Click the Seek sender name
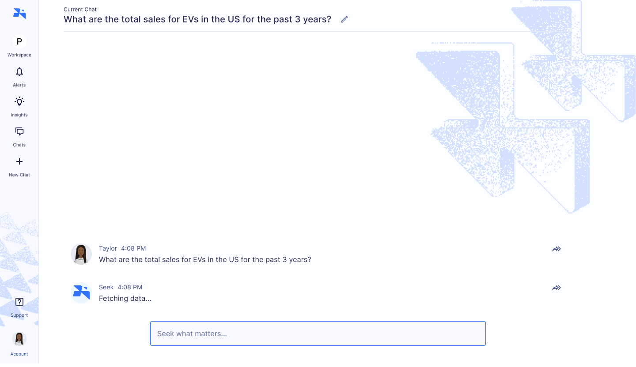Image resolution: width=636 pixels, height=367 pixels. point(106,287)
